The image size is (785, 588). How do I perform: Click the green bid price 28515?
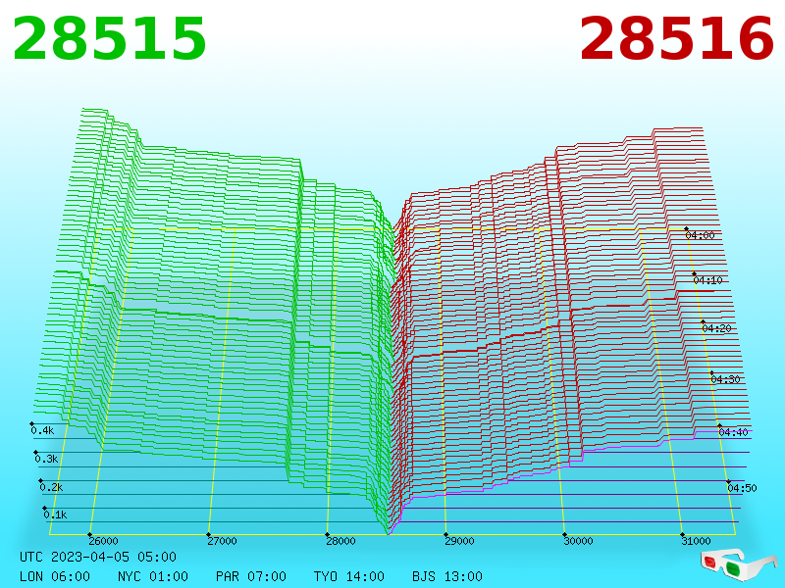(109, 39)
